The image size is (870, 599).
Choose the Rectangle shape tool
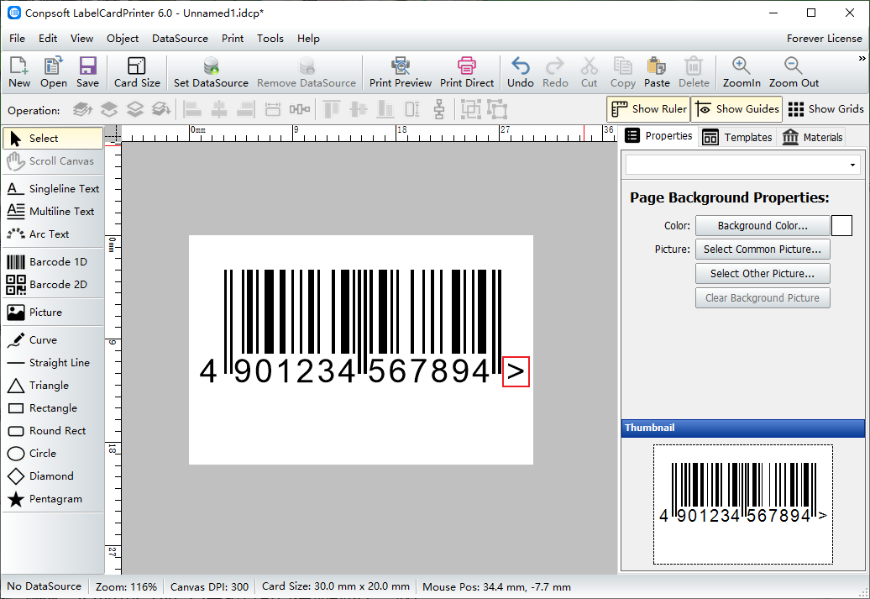click(x=53, y=408)
